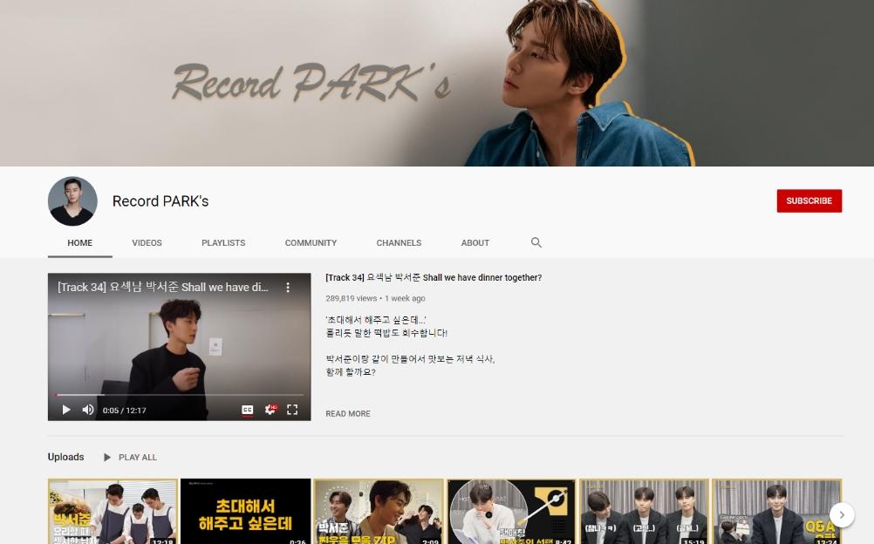This screenshot has height=544, width=874.
Task: Mute the featured video volume
Action: [x=88, y=410]
